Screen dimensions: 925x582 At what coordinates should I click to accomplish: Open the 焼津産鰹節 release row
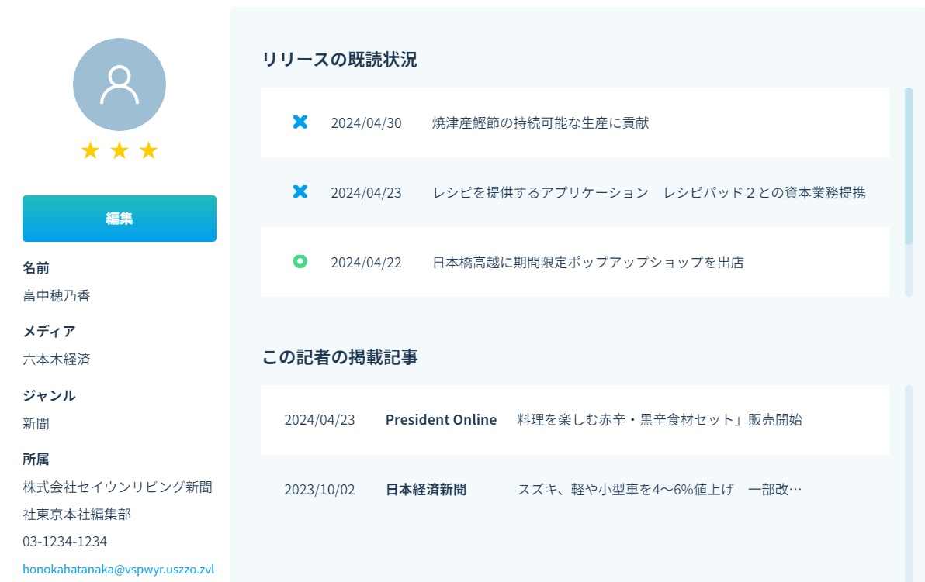pyautogui.click(x=540, y=123)
